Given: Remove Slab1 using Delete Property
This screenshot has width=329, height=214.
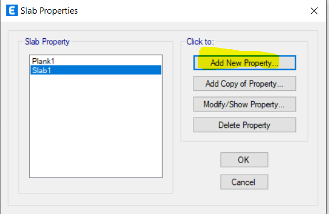Looking at the screenshot, I should [244, 125].
